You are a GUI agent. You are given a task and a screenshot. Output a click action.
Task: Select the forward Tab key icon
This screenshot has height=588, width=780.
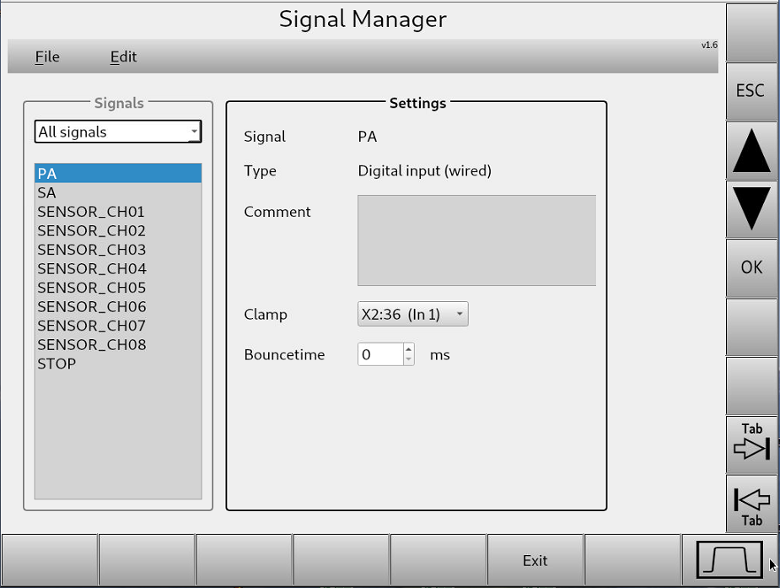pyautogui.click(x=750, y=443)
